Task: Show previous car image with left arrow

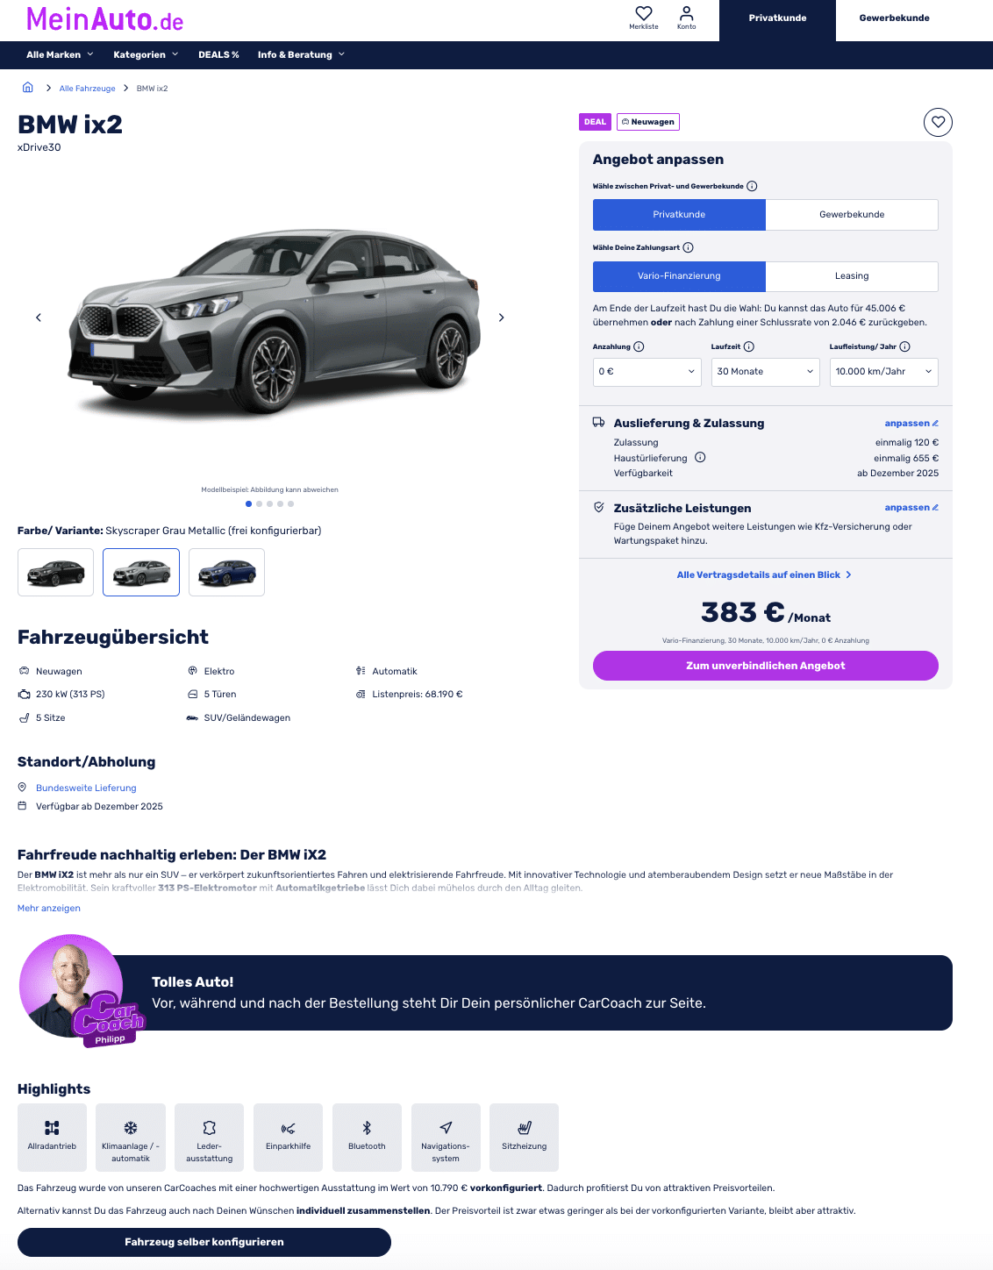Action: click(39, 317)
